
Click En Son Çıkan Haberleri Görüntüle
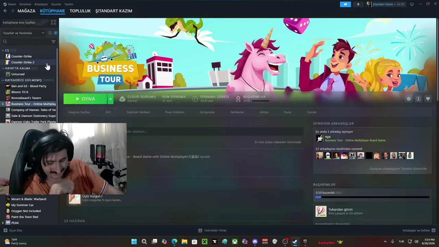277,142
